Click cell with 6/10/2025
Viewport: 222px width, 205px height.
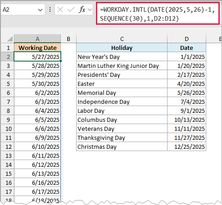(x=37, y=147)
